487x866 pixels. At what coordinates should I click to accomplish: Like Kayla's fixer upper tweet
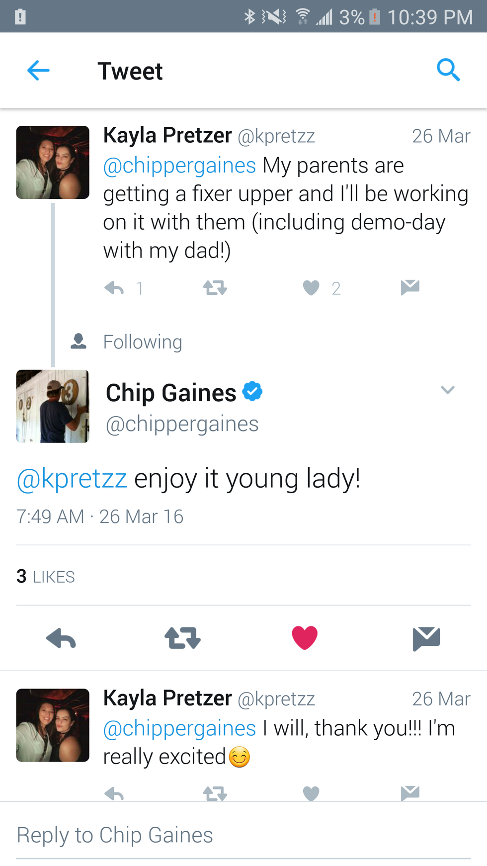pyautogui.click(x=311, y=288)
